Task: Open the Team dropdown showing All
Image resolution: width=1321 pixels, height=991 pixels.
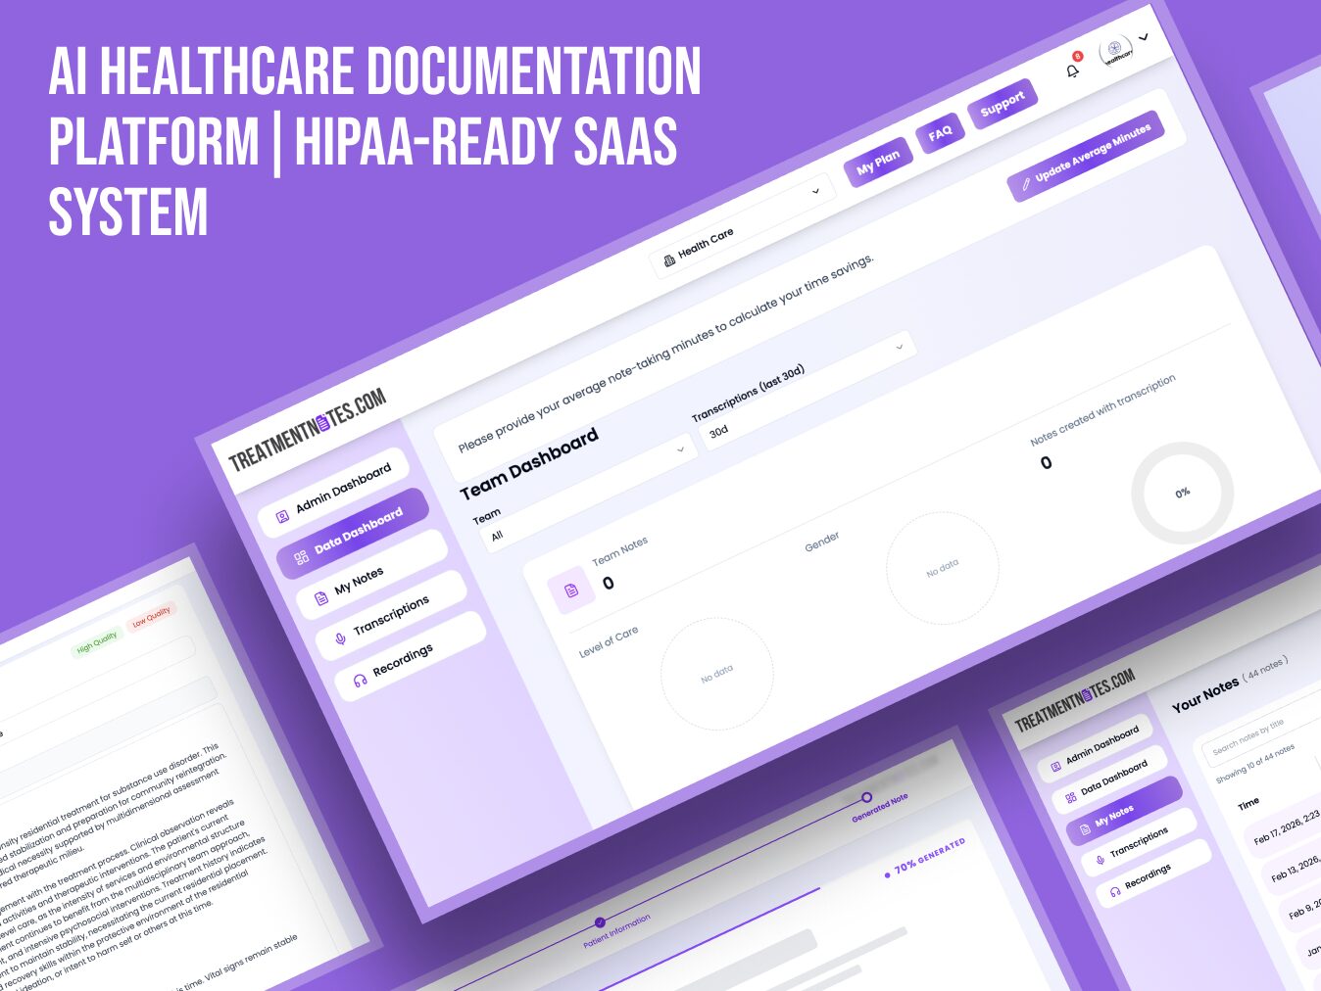Action: click(x=587, y=493)
